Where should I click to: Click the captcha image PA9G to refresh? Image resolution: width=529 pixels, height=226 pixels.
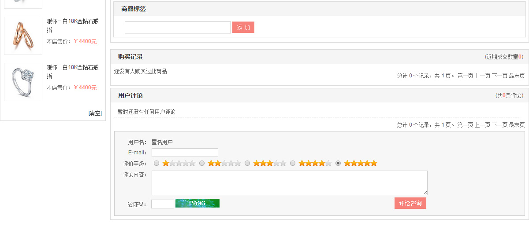[197, 203]
